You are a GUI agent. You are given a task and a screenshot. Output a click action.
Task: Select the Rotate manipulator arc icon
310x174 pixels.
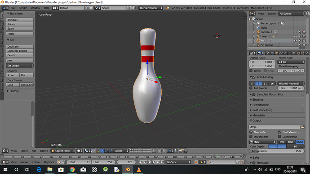pos(107,151)
